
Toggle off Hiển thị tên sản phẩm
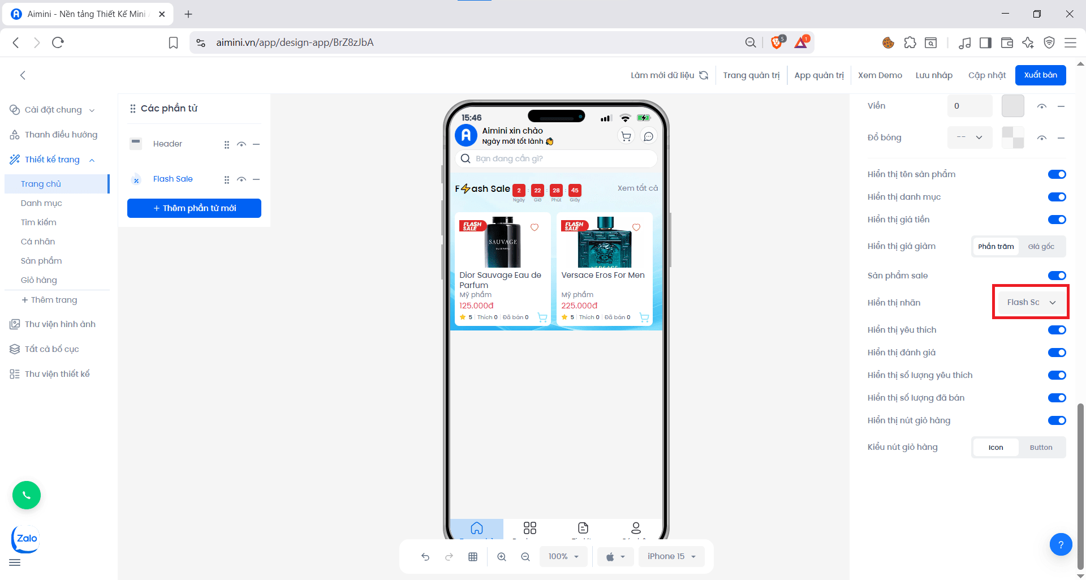[x=1057, y=174]
